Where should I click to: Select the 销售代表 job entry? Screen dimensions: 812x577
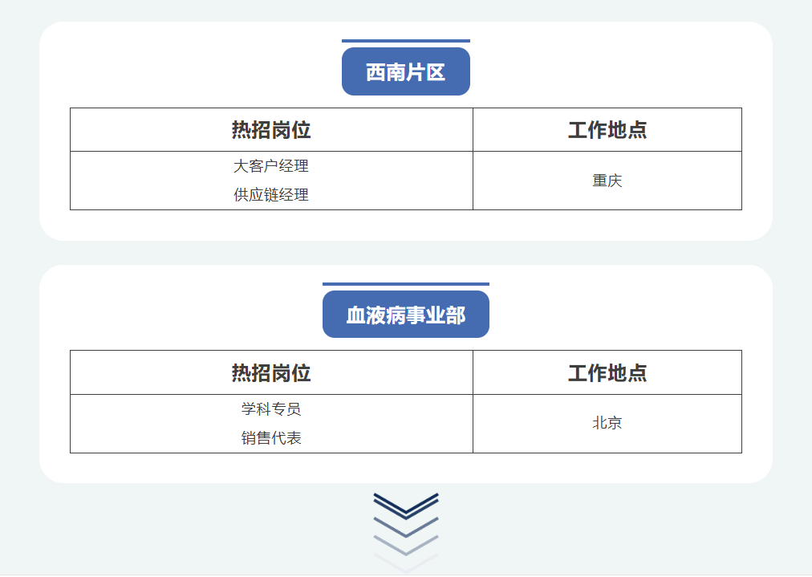click(271, 438)
